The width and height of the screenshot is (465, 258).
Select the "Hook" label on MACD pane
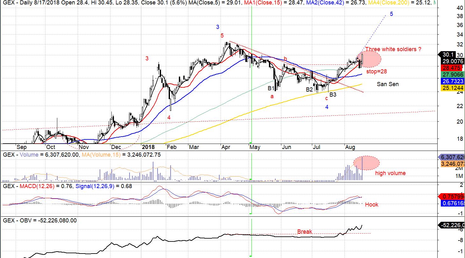pos(371,205)
